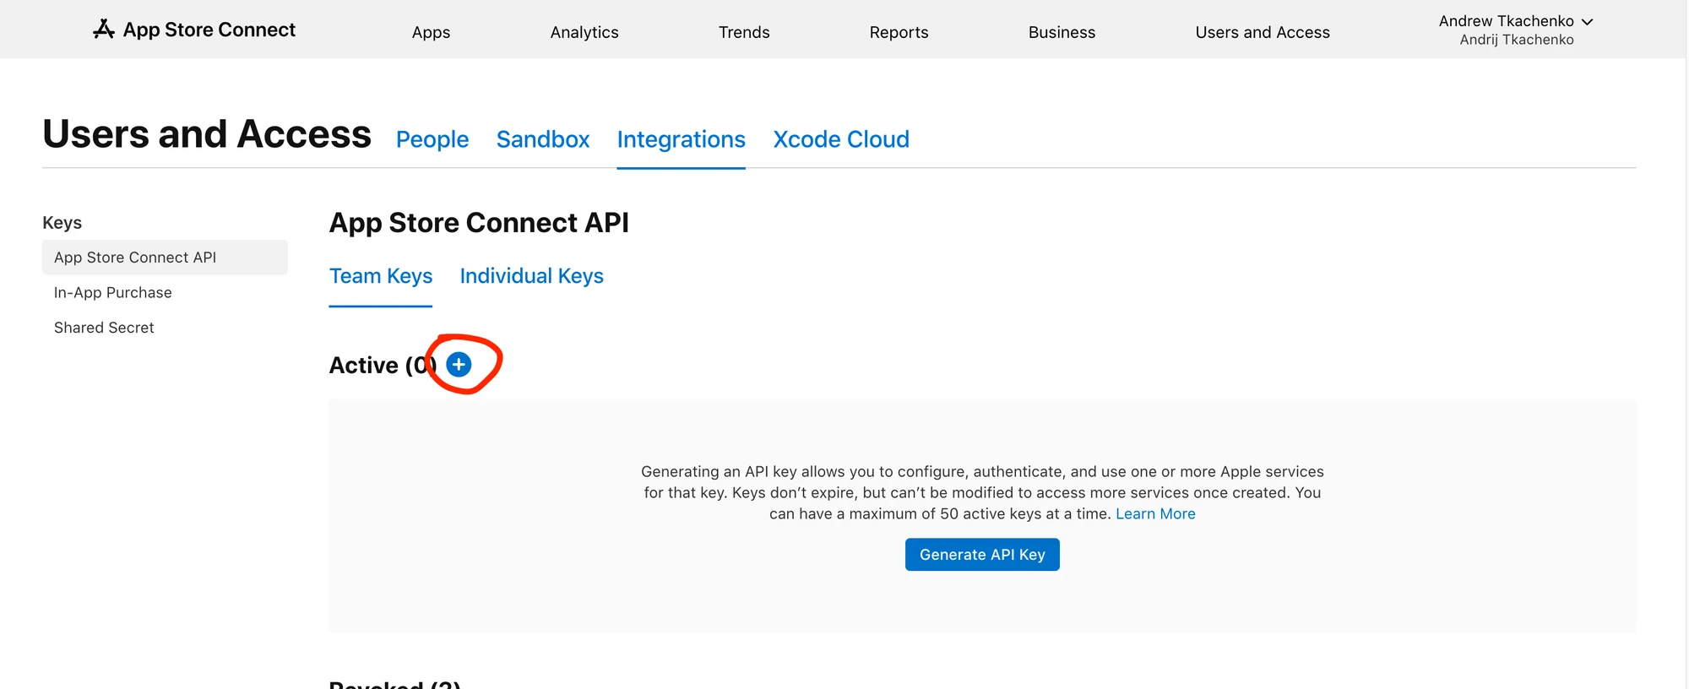Go to Analytics in the top navigation

tap(584, 32)
